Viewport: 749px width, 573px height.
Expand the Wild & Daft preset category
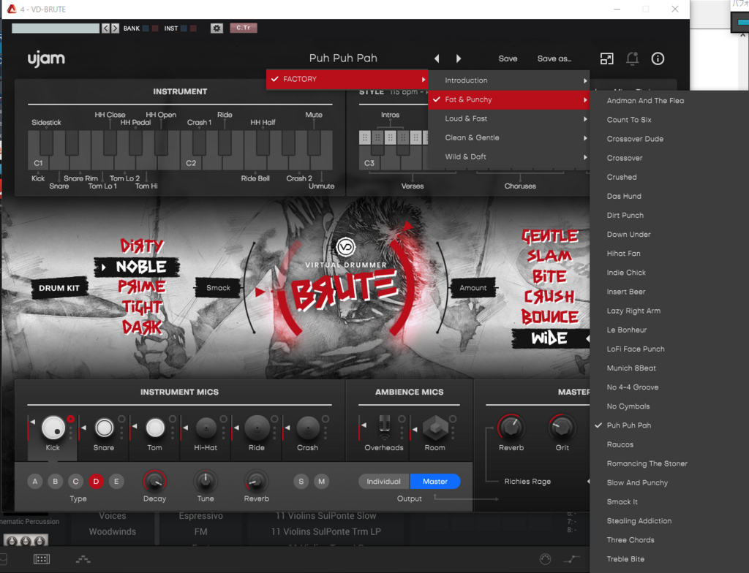click(509, 156)
